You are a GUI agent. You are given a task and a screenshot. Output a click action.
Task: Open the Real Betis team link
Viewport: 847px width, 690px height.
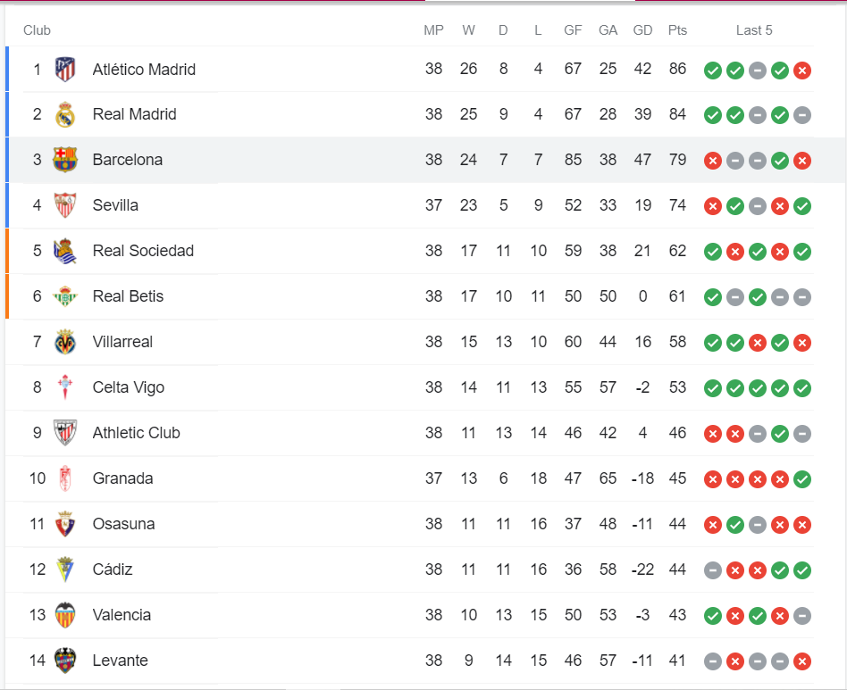[128, 296]
